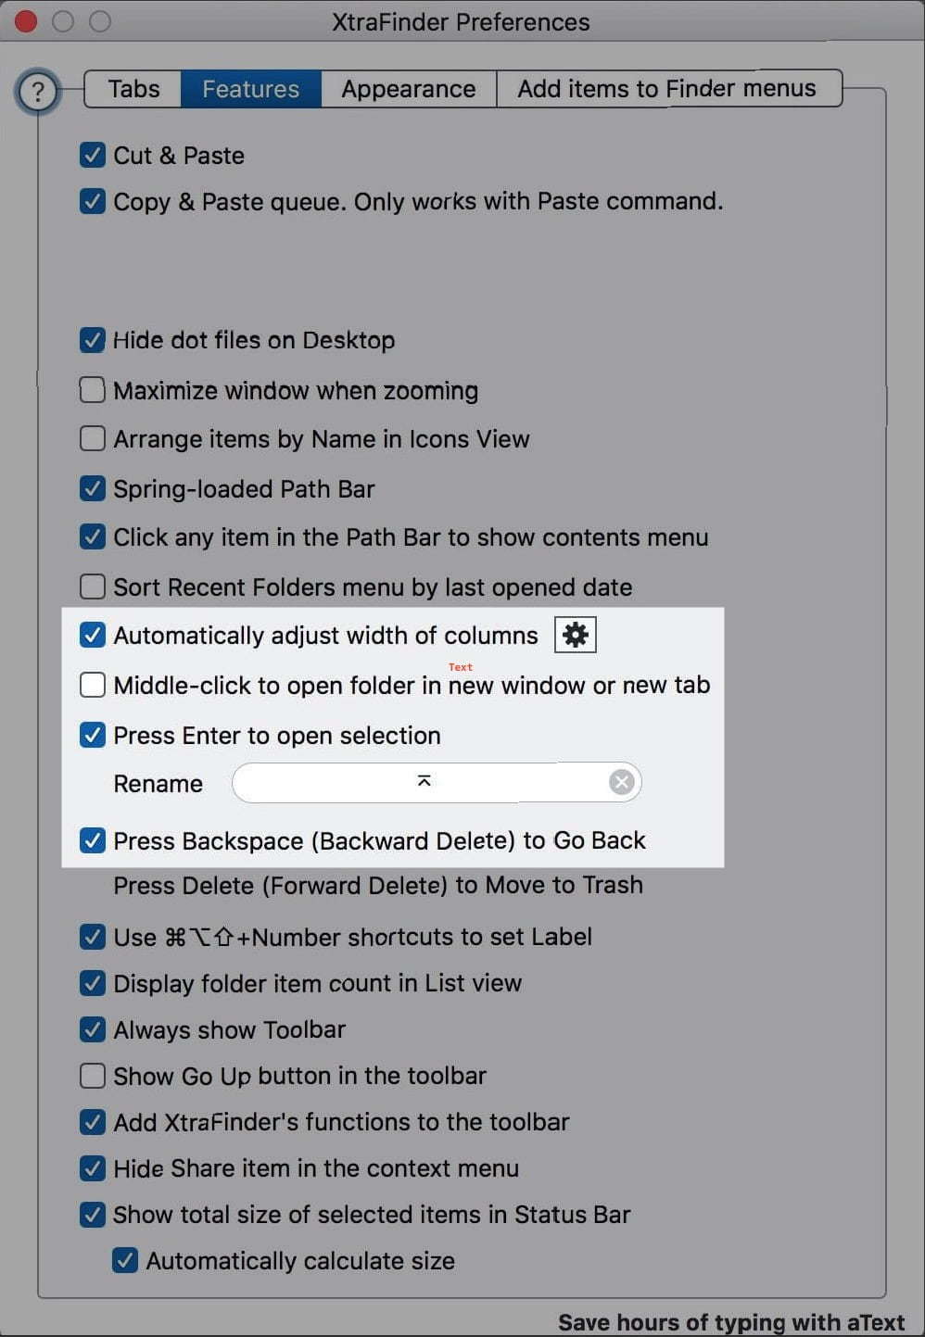Open the help question mark button
925x1337 pixels.
point(37,92)
